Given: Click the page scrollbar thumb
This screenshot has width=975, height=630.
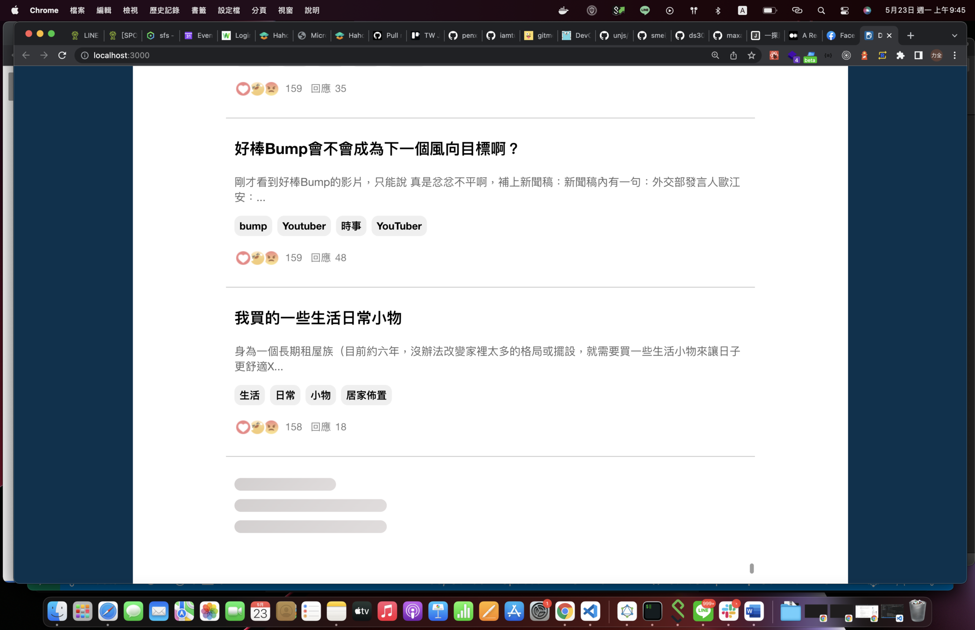Looking at the screenshot, I should point(751,568).
